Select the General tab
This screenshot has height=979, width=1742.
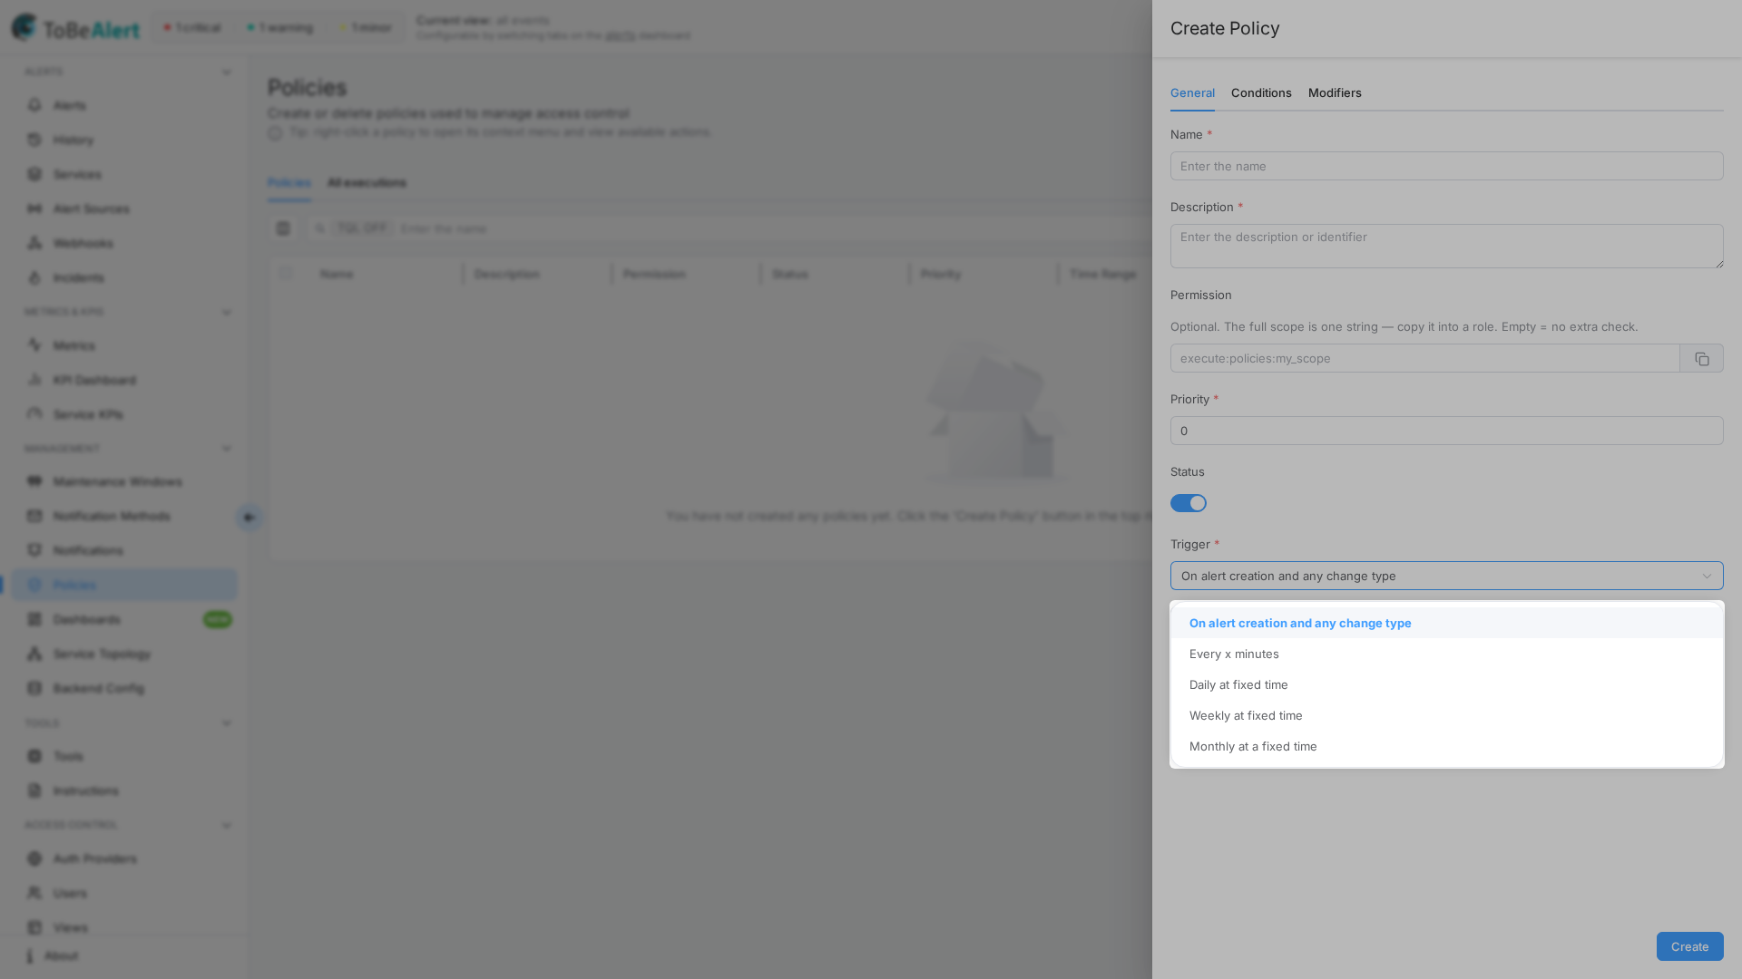click(1192, 93)
